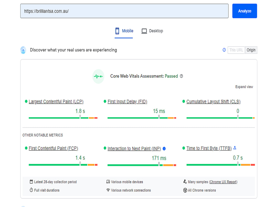Click the 15 ms FID value
This screenshot has height=207, width=276.
[x=159, y=111]
